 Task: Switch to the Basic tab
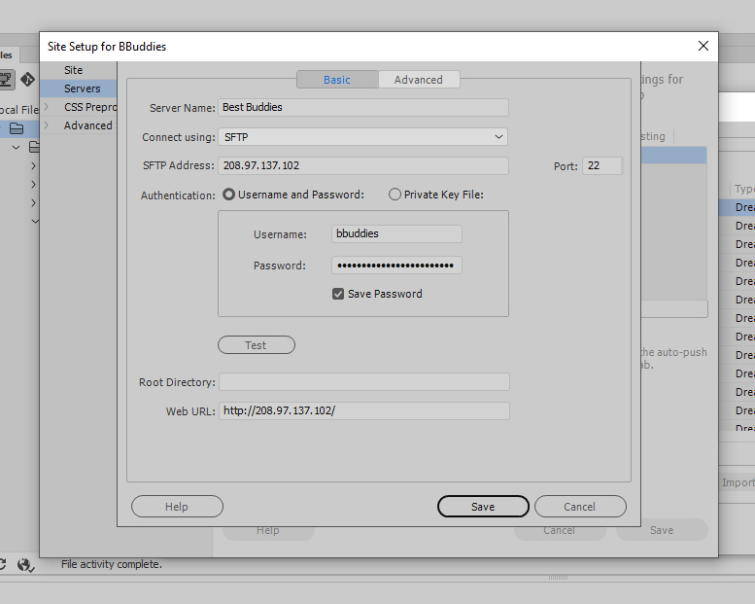coord(337,80)
